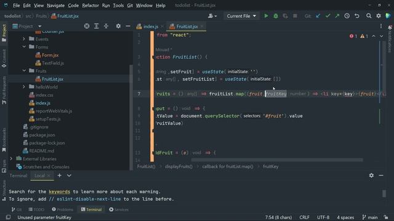
Task: Open the Git tool window button
Action: pyautogui.click(x=17, y=209)
